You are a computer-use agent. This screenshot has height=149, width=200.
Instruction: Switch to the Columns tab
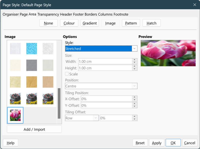[105, 14]
